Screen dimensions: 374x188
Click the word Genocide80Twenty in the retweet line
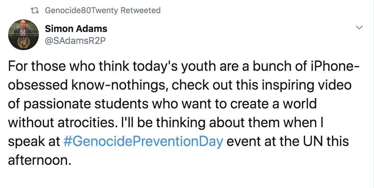[81, 11]
